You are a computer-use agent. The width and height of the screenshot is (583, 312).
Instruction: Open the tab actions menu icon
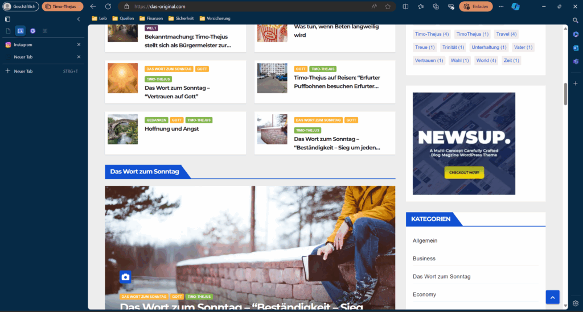point(7,19)
